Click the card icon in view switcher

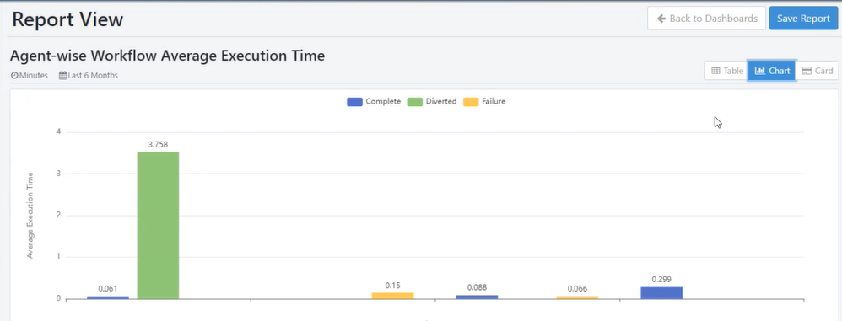(x=807, y=71)
